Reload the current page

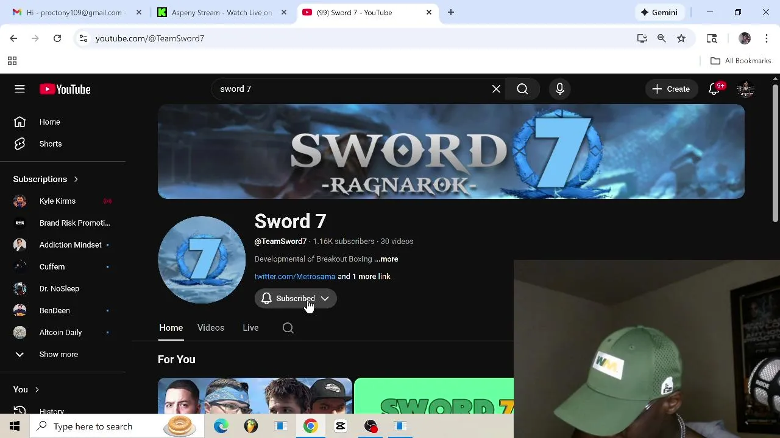click(57, 38)
